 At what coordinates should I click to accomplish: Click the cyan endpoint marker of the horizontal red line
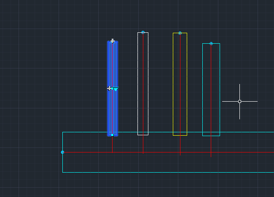coord(62,152)
